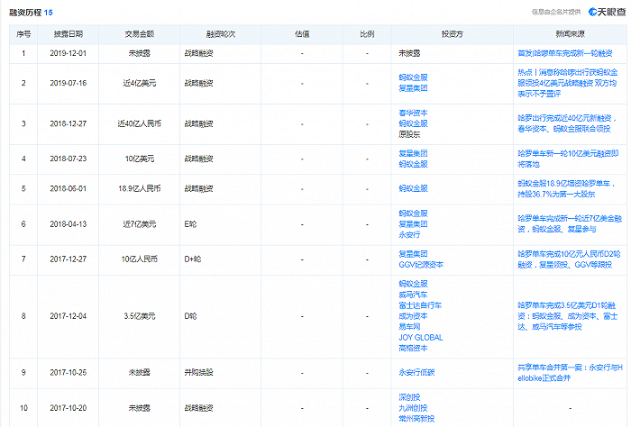Open the news link about 蚂蚁金服领投4亿美元战略融资
Screen dimensions: 631x427
(x=567, y=83)
